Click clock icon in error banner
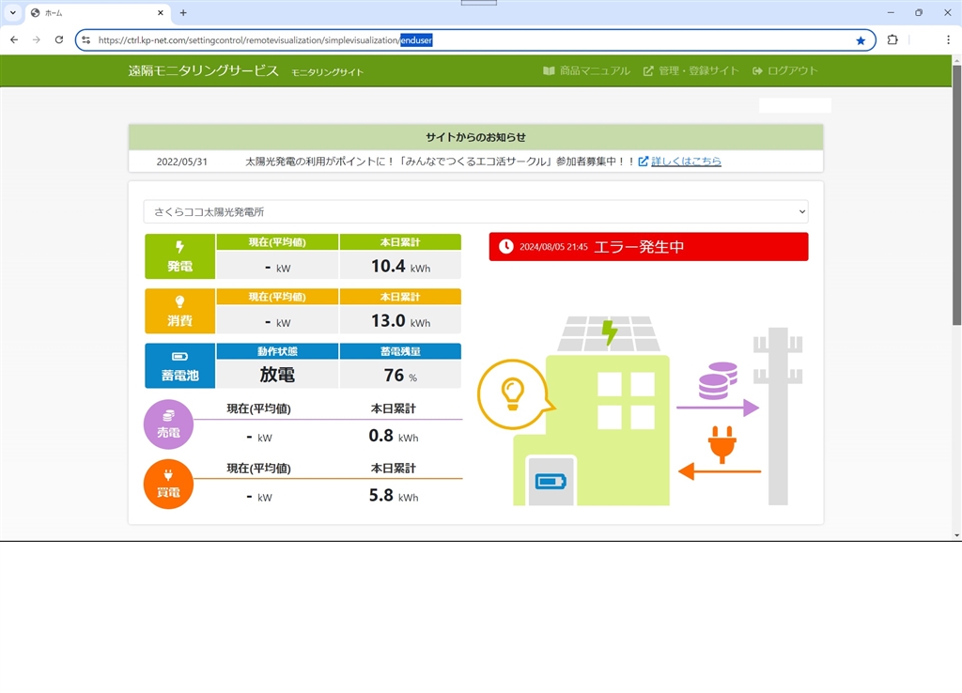Image resolution: width=962 pixels, height=693 pixels. pos(505,247)
